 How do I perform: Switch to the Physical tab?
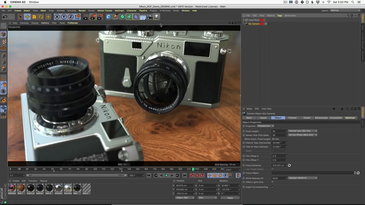292,118
